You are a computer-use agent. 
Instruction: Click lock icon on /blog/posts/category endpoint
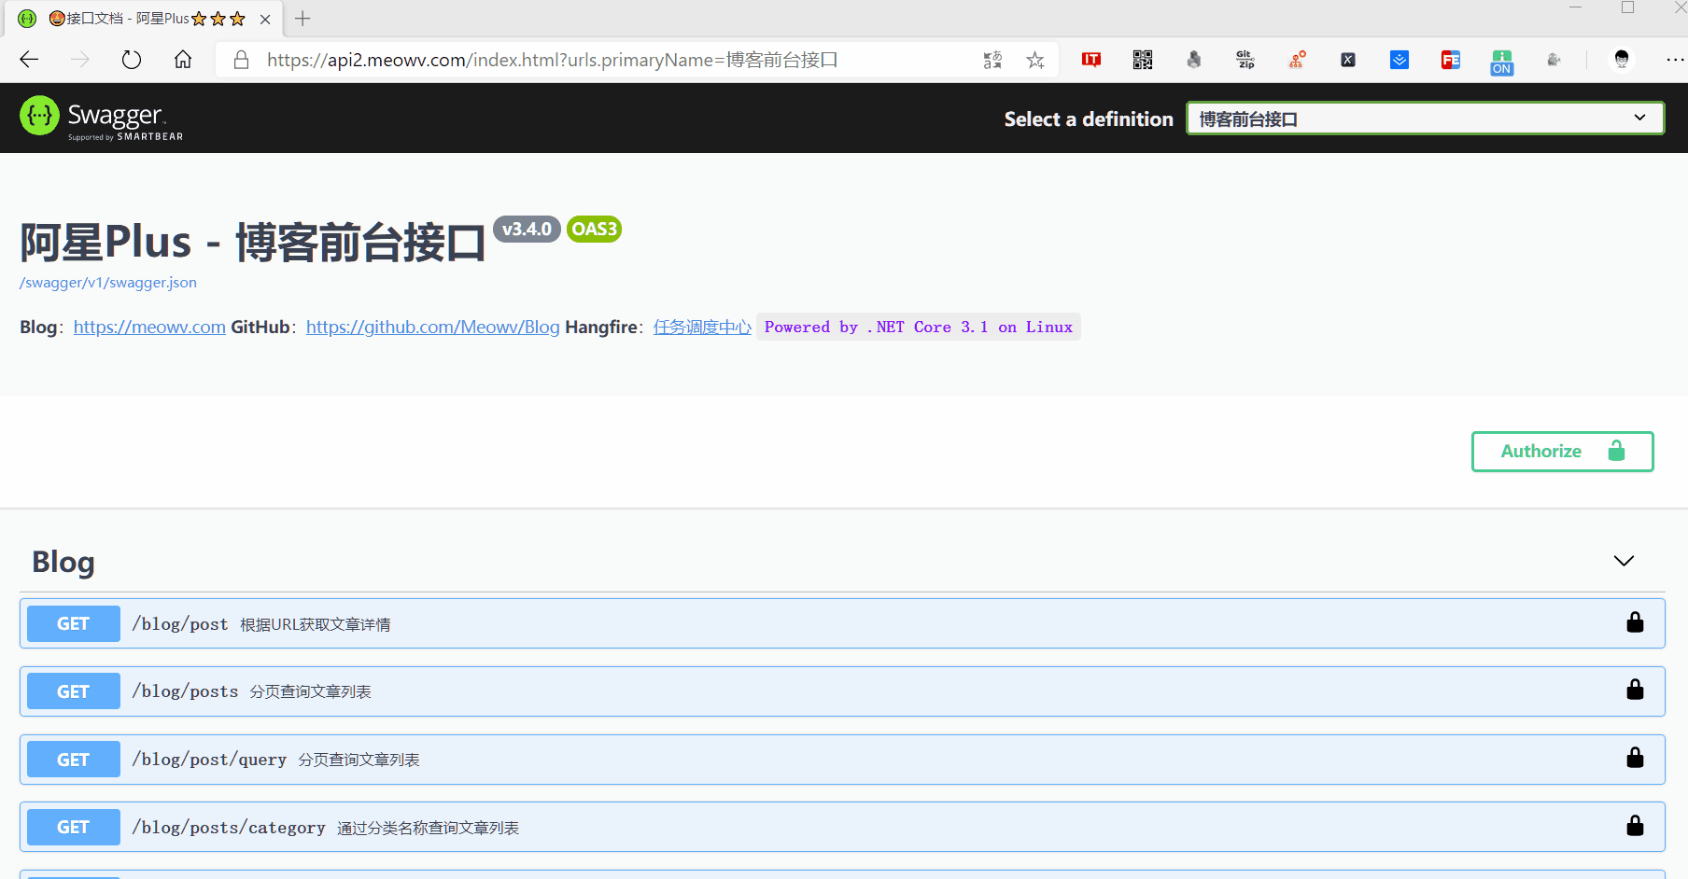point(1635,826)
